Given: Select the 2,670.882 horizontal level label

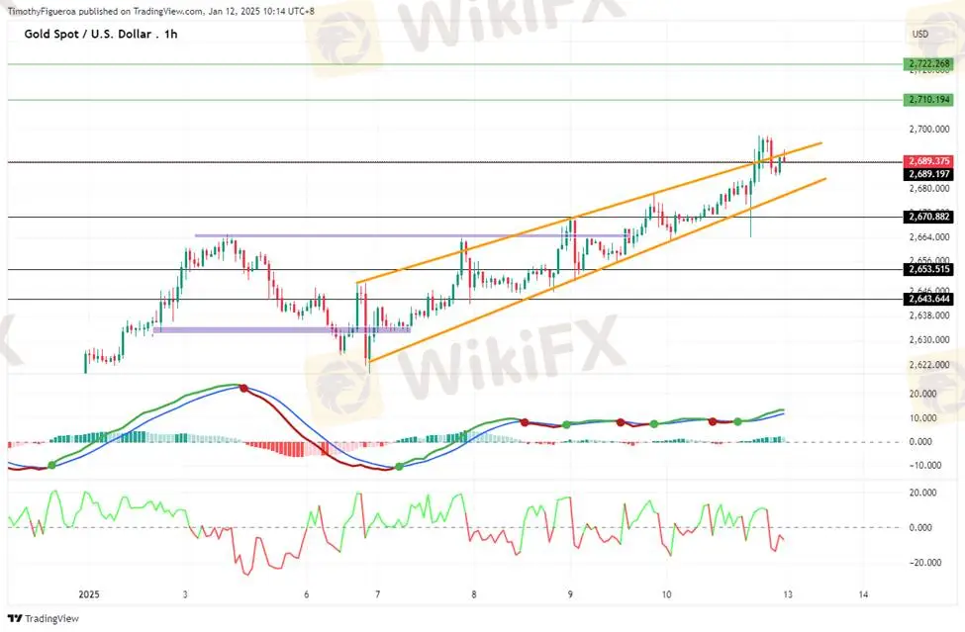Looking at the screenshot, I should click(x=928, y=217).
